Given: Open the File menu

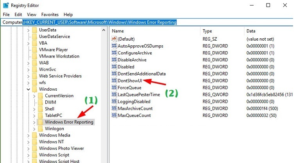Looking at the screenshot, I should click(x=6, y=14).
